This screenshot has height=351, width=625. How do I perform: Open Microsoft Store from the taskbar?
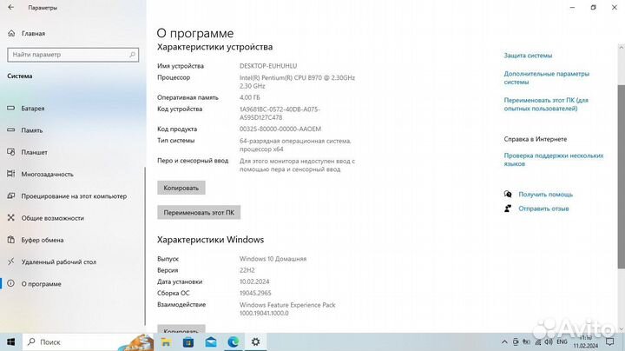[x=188, y=341]
